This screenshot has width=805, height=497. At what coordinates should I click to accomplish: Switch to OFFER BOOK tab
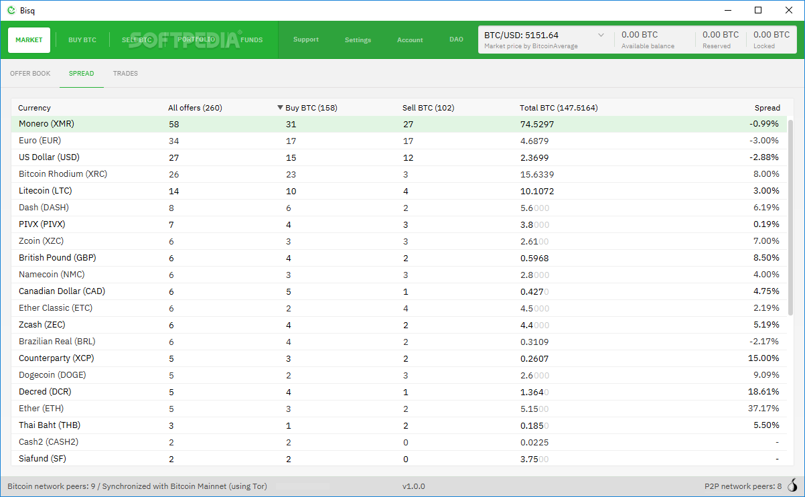tap(30, 74)
